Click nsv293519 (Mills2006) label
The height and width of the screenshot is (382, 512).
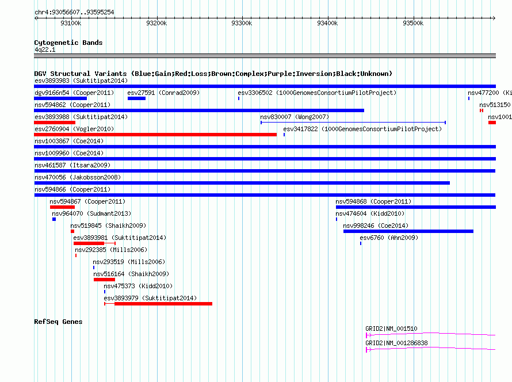pyautogui.click(x=129, y=262)
